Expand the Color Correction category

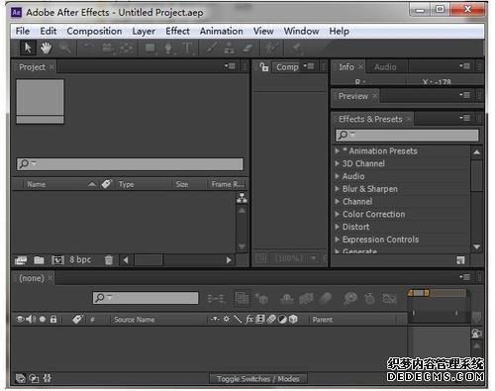coord(337,214)
